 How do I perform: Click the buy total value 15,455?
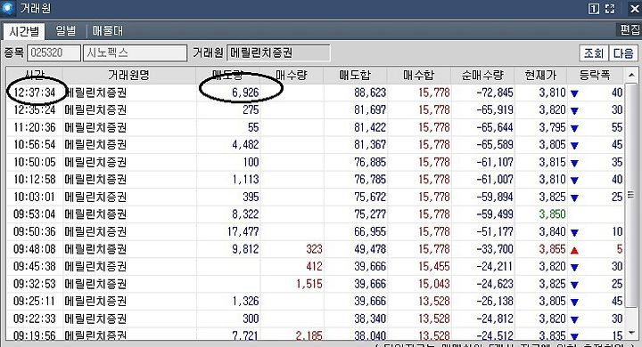(x=434, y=267)
